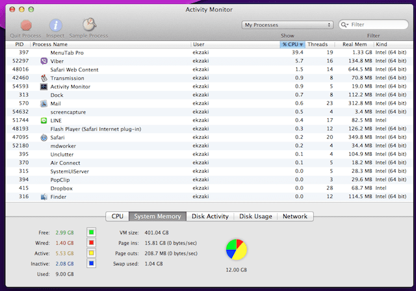The width and height of the screenshot is (416, 291).
Task: Click the VM size 401.04 GB value
Action: 157,233
